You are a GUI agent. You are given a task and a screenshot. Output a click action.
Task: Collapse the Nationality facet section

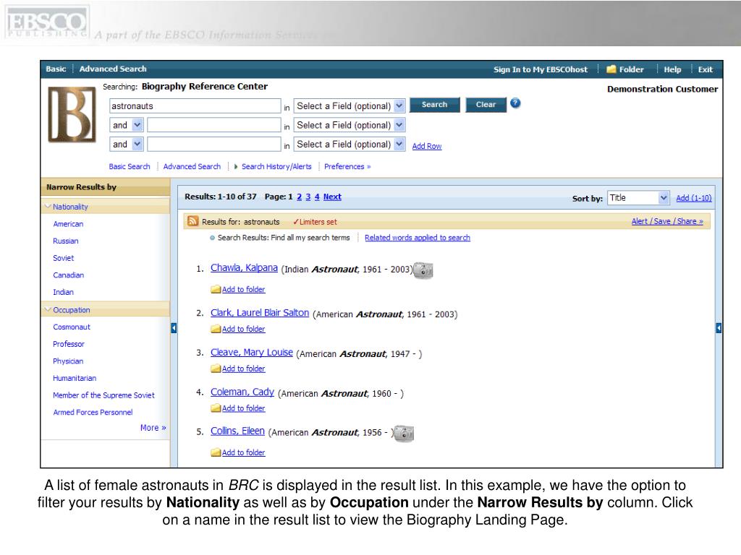pyautogui.click(x=48, y=206)
